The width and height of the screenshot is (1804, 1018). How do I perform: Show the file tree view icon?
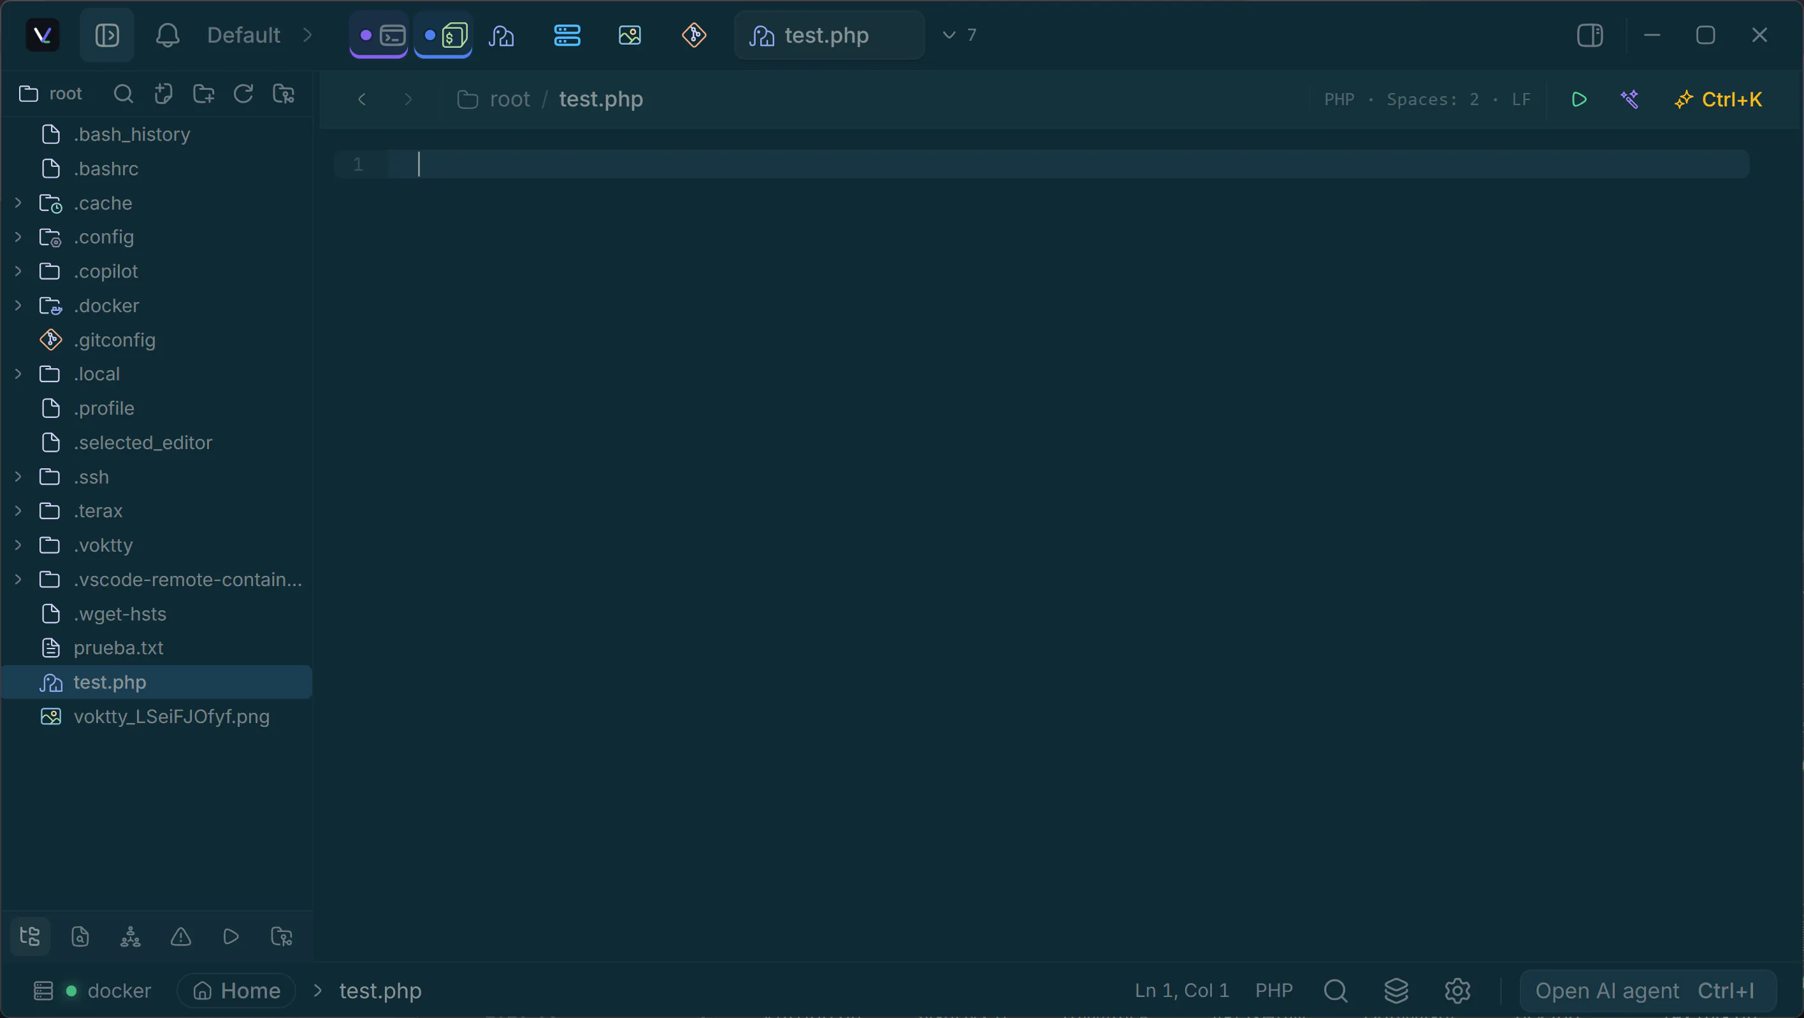pyautogui.click(x=30, y=936)
